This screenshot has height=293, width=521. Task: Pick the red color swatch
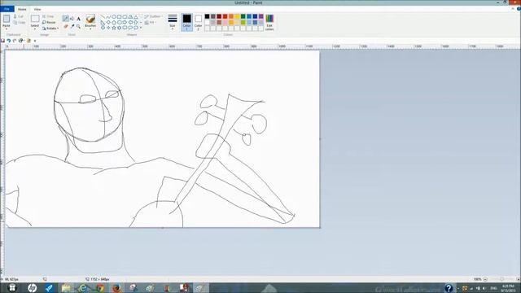[225, 16]
